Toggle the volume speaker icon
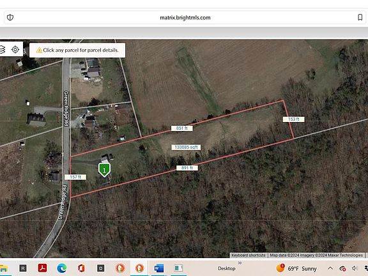 point(355,268)
